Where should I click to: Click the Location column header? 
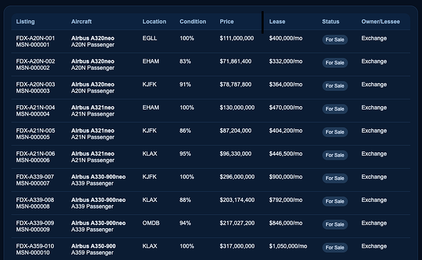pos(154,21)
